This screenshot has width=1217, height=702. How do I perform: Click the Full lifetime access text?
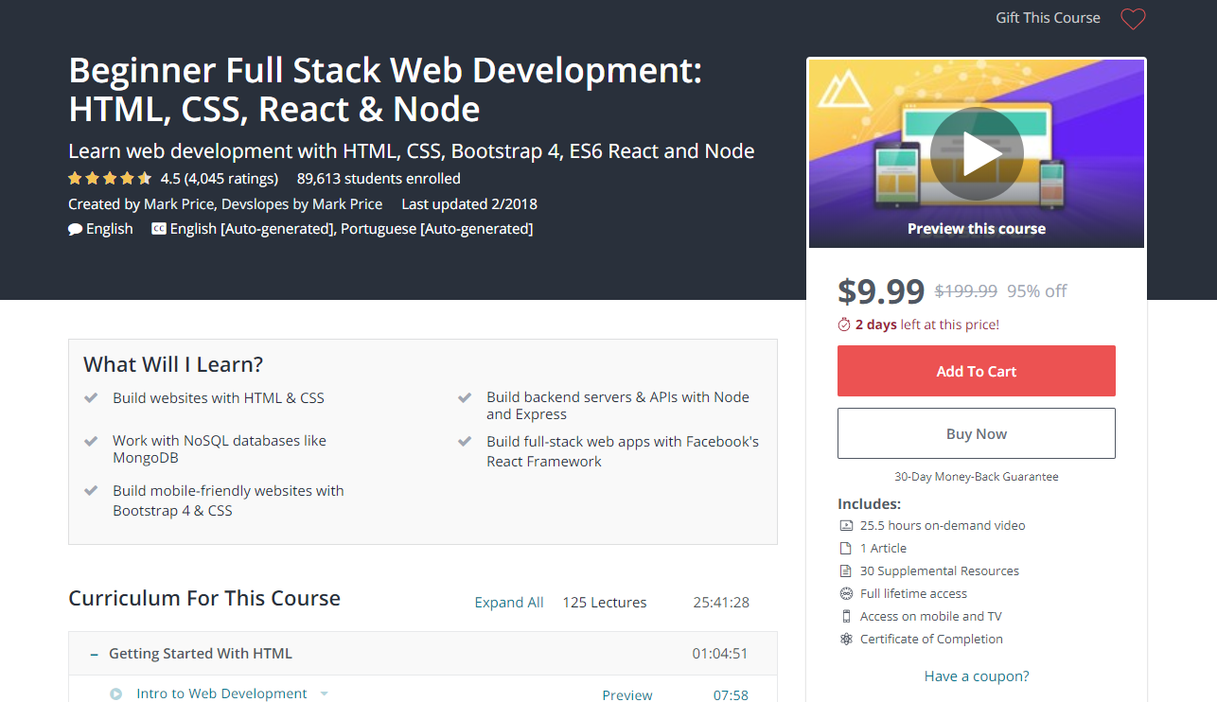tap(913, 593)
